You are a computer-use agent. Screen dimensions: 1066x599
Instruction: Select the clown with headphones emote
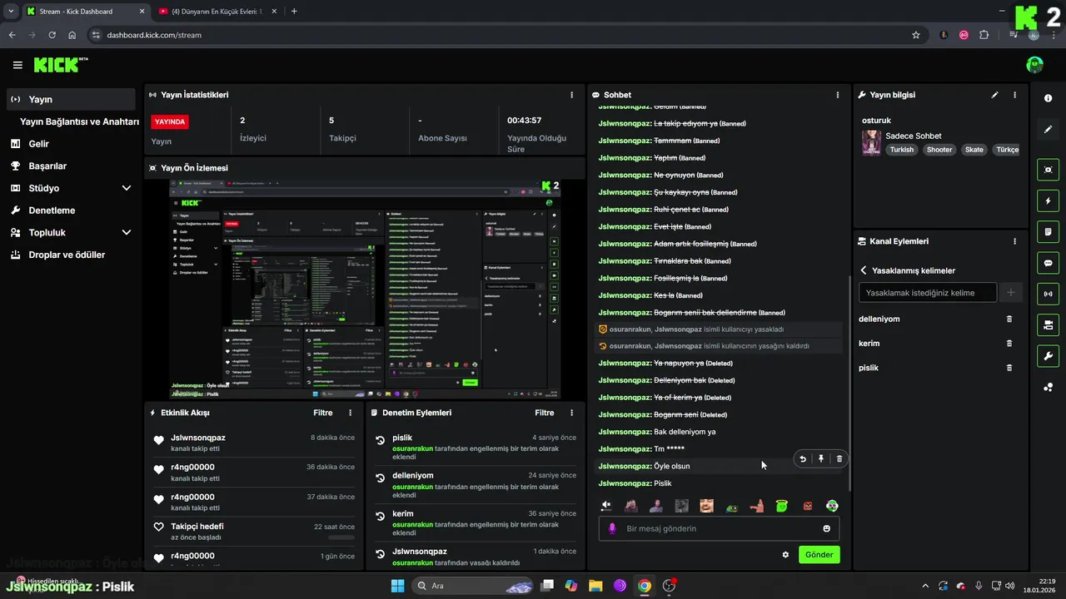coord(832,505)
